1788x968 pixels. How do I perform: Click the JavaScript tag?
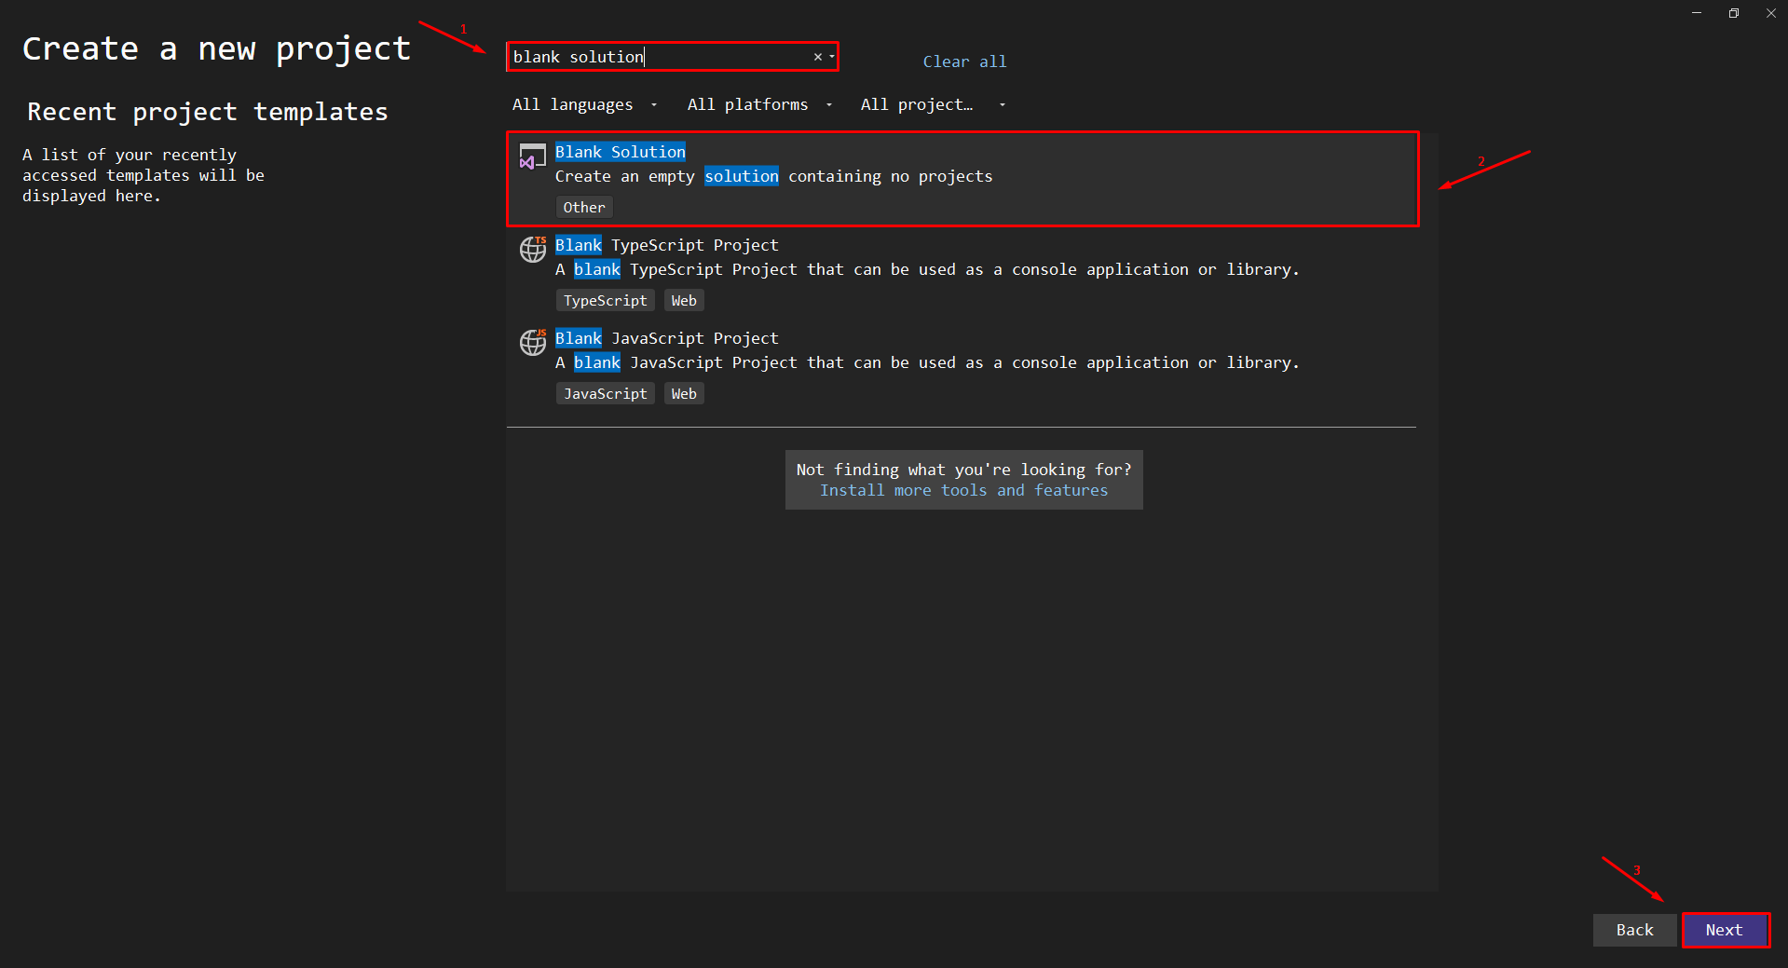(606, 393)
